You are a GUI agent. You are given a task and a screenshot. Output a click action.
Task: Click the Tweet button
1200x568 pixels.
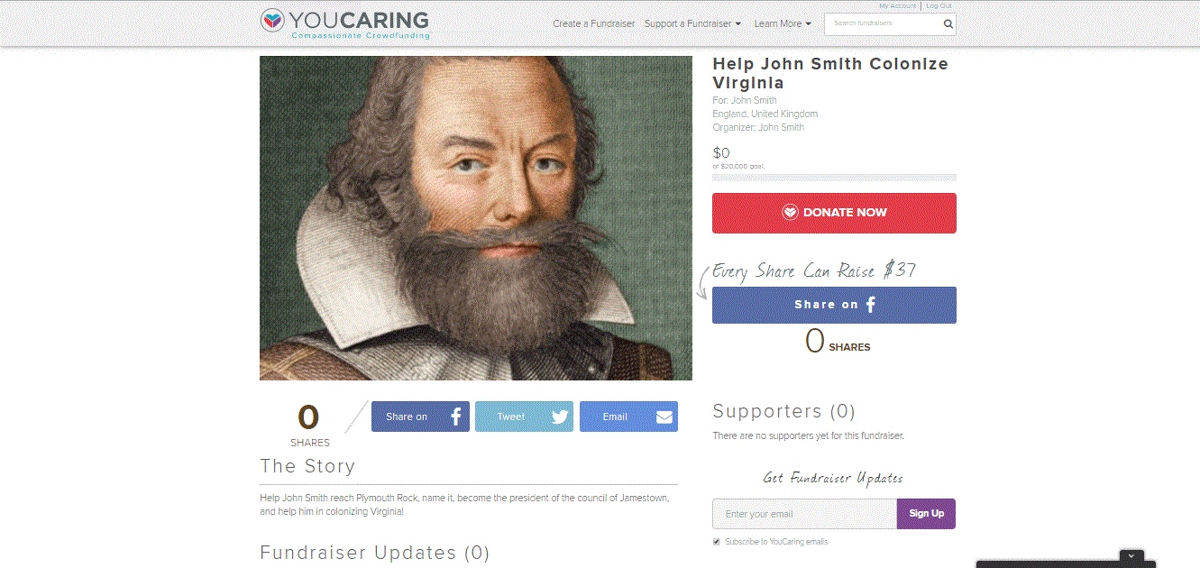pos(524,417)
